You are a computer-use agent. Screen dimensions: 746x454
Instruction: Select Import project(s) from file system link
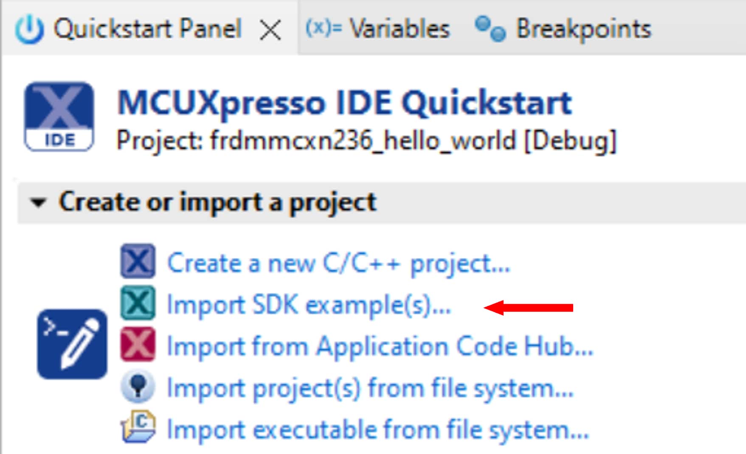pyautogui.click(x=370, y=388)
